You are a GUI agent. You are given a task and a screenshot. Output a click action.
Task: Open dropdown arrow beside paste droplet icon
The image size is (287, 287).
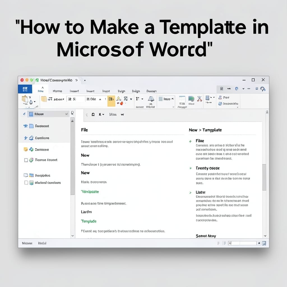34,101
